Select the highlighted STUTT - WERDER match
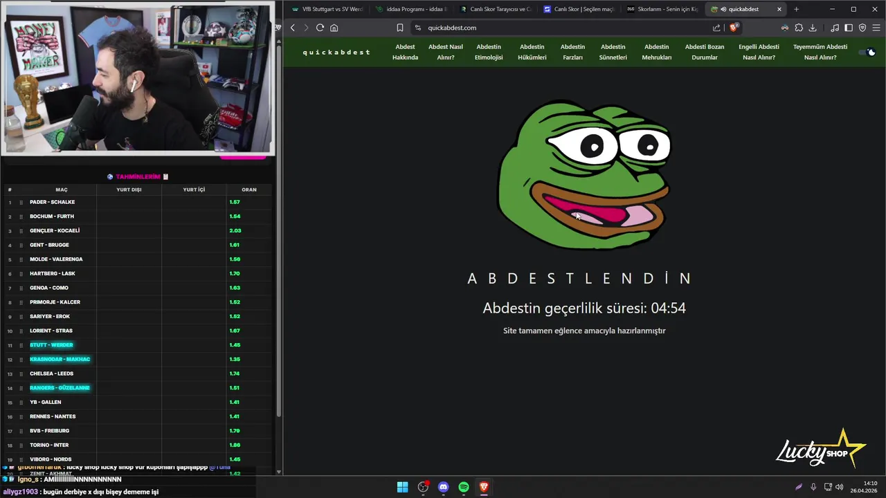This screenshot has height=498, width=886. click(51, 344)
